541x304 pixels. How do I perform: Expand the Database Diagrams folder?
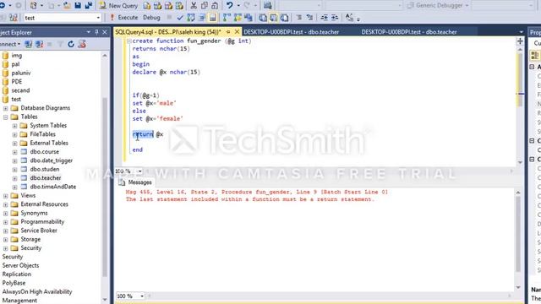[6, 108]
